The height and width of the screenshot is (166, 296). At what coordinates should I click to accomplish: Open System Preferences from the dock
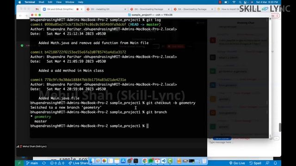[129, 161]
